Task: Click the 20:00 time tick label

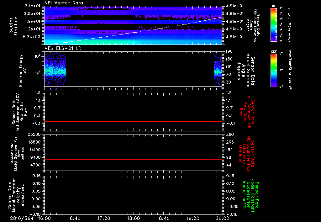Action: [223, 218]
